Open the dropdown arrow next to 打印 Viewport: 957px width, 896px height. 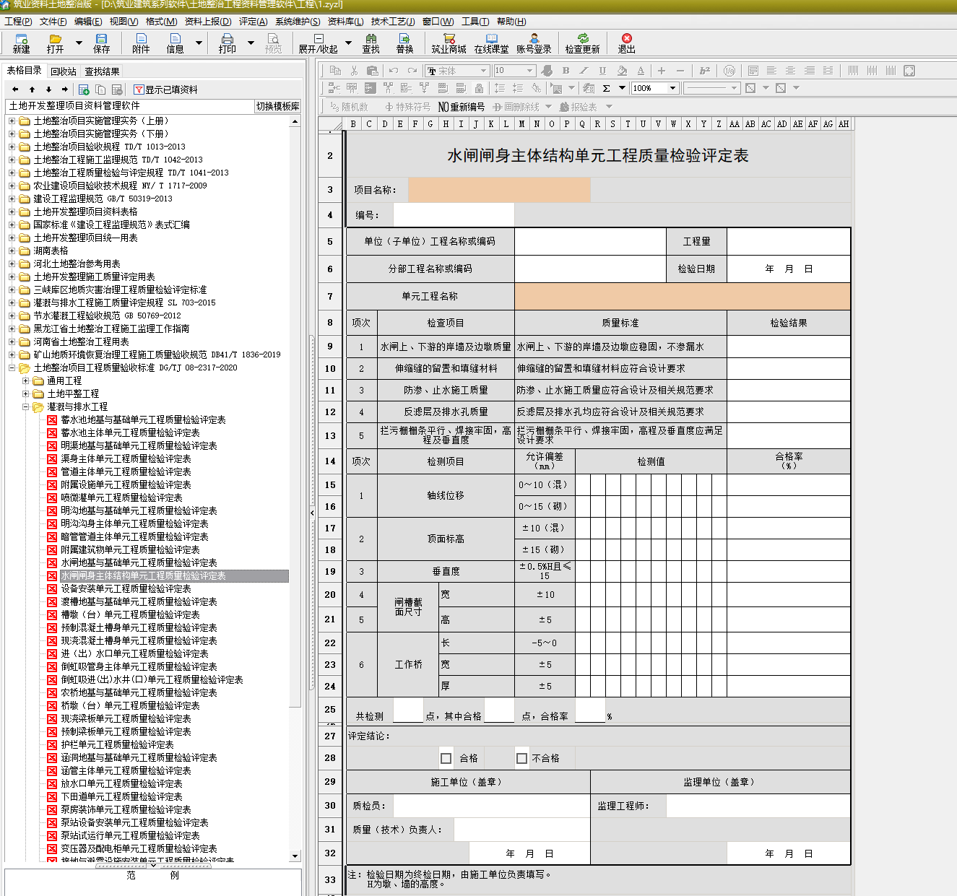point(251,43)
